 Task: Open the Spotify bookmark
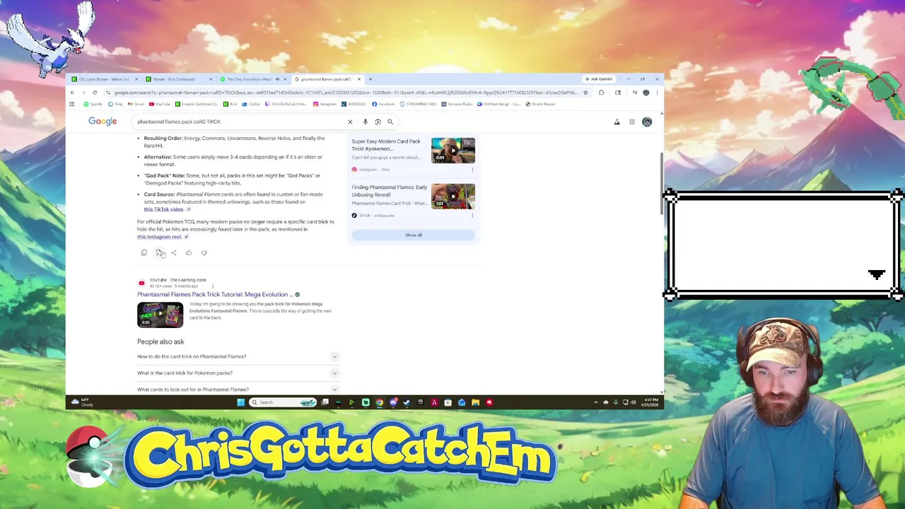[93, 104]
